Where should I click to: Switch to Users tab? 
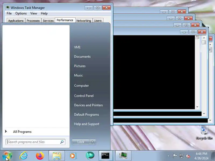click(x=98, y=21)
